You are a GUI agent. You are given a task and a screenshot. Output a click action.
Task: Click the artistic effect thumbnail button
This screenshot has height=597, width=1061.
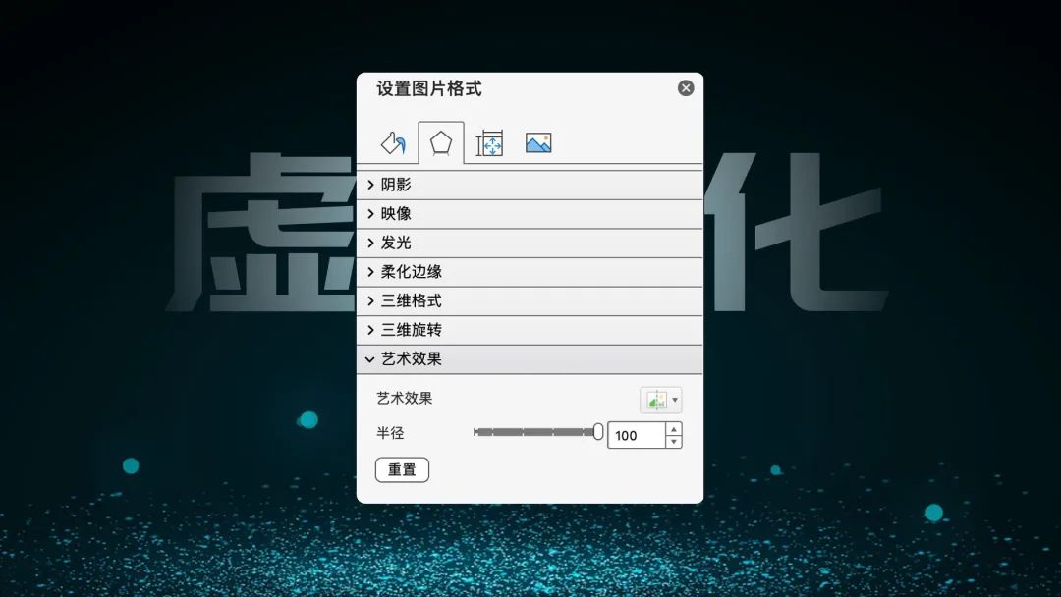[x=656, y=400]
